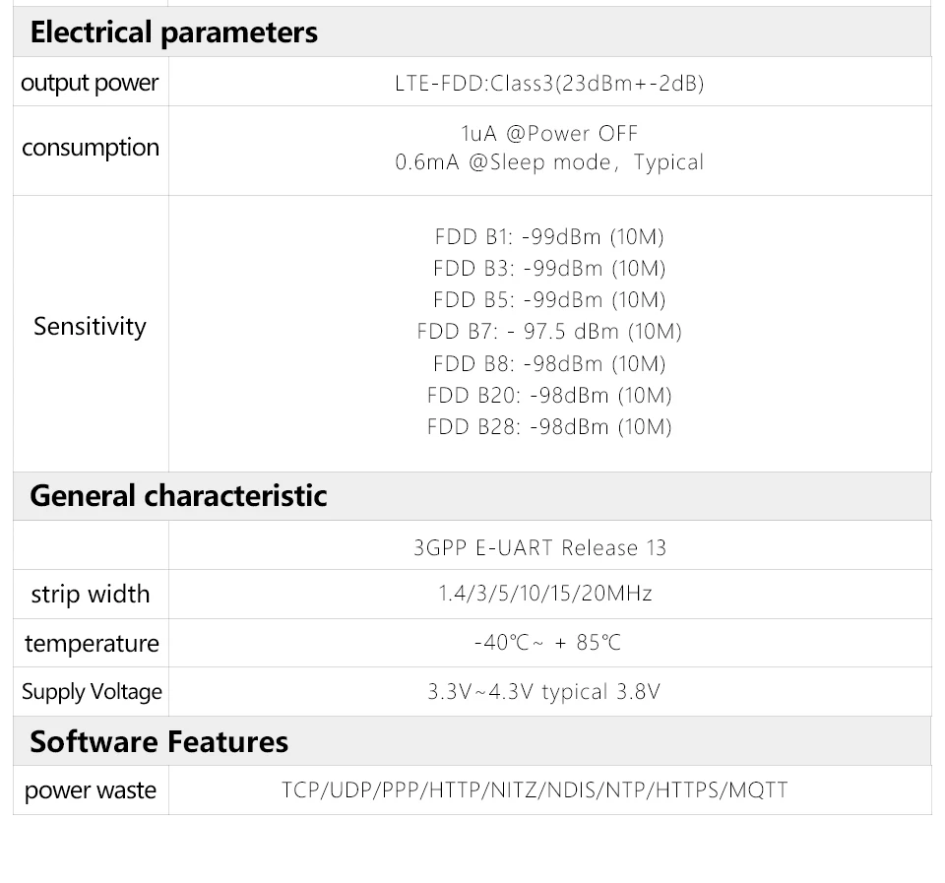
Task: Click the FDD B28 sensitivity line
Action: click(x=549, y=427)
